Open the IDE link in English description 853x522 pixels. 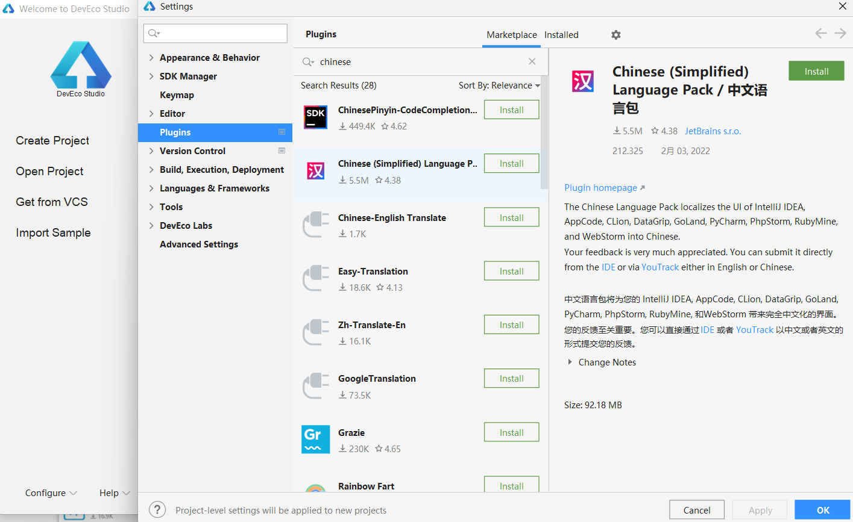pos(608,267)
